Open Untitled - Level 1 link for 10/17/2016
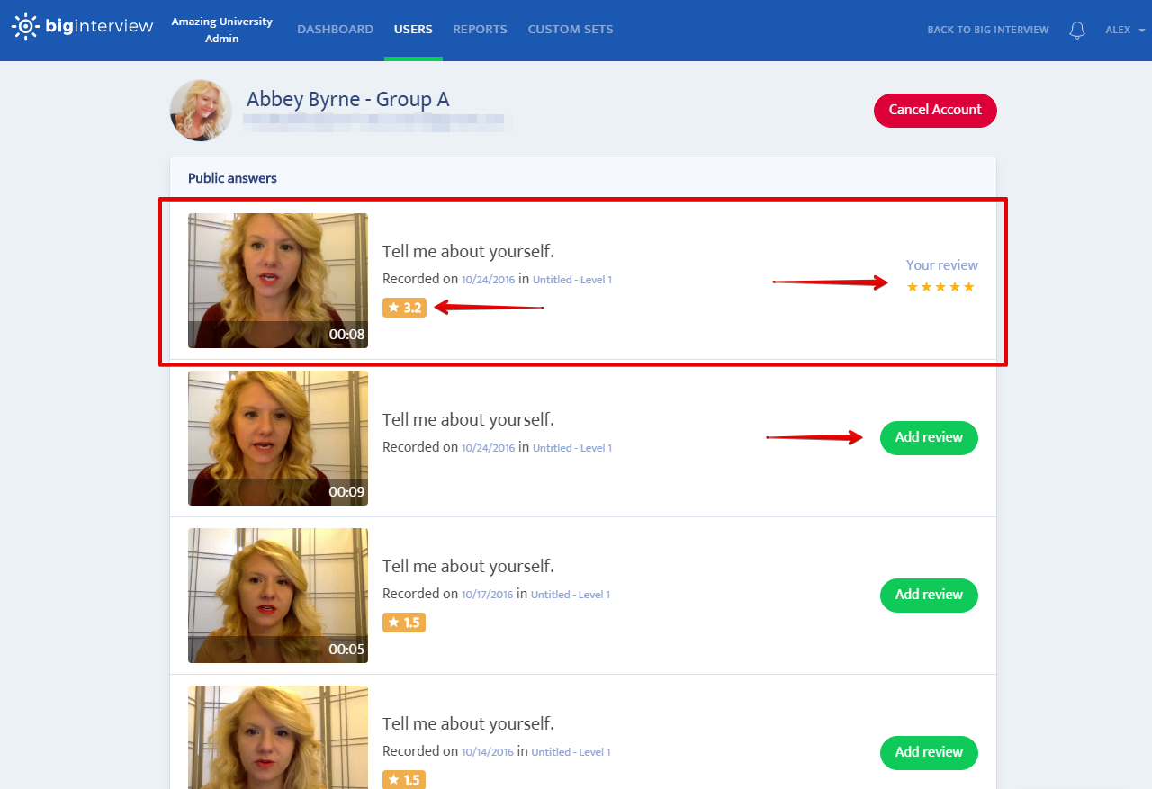 [571, 595]
